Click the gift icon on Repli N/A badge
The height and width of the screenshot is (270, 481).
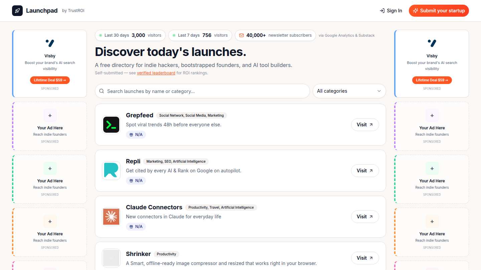tap(131, 181)
